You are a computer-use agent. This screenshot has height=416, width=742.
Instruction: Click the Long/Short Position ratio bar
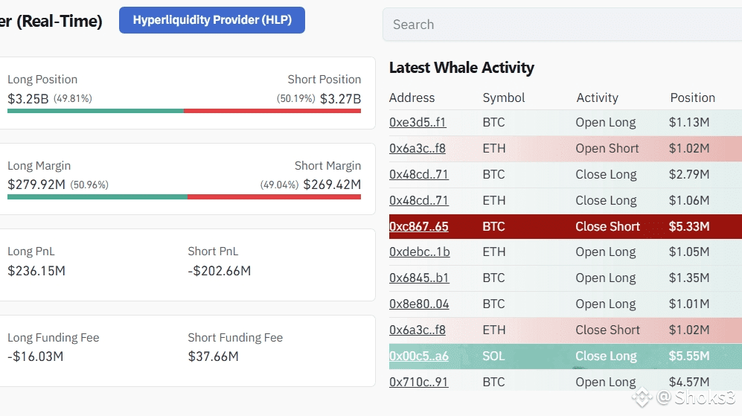(184, 111)
